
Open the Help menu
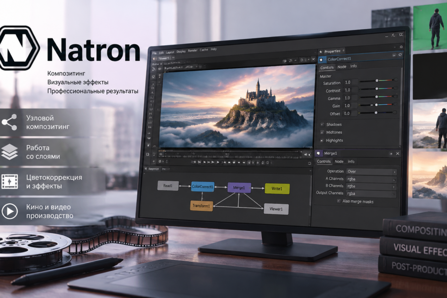pyautogui.click(x=214, y=50)
